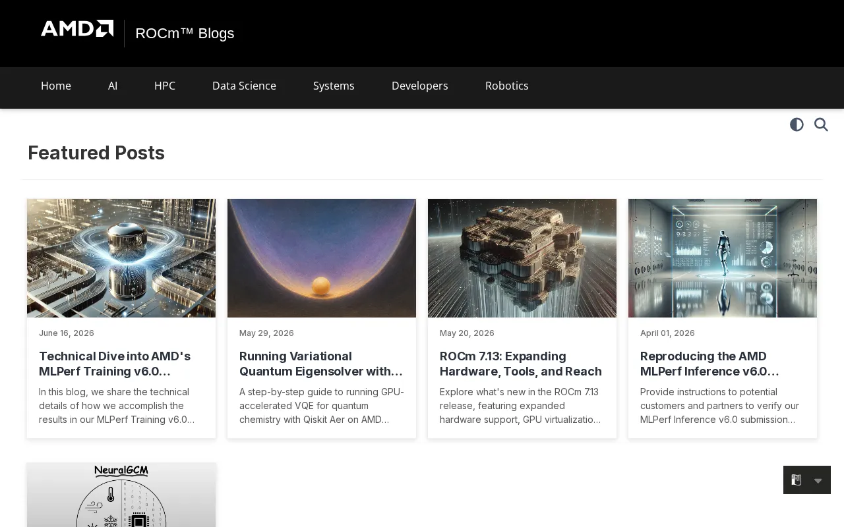Go to the Home nav item
The image size is (844, 527).
[x=56, y=86]
